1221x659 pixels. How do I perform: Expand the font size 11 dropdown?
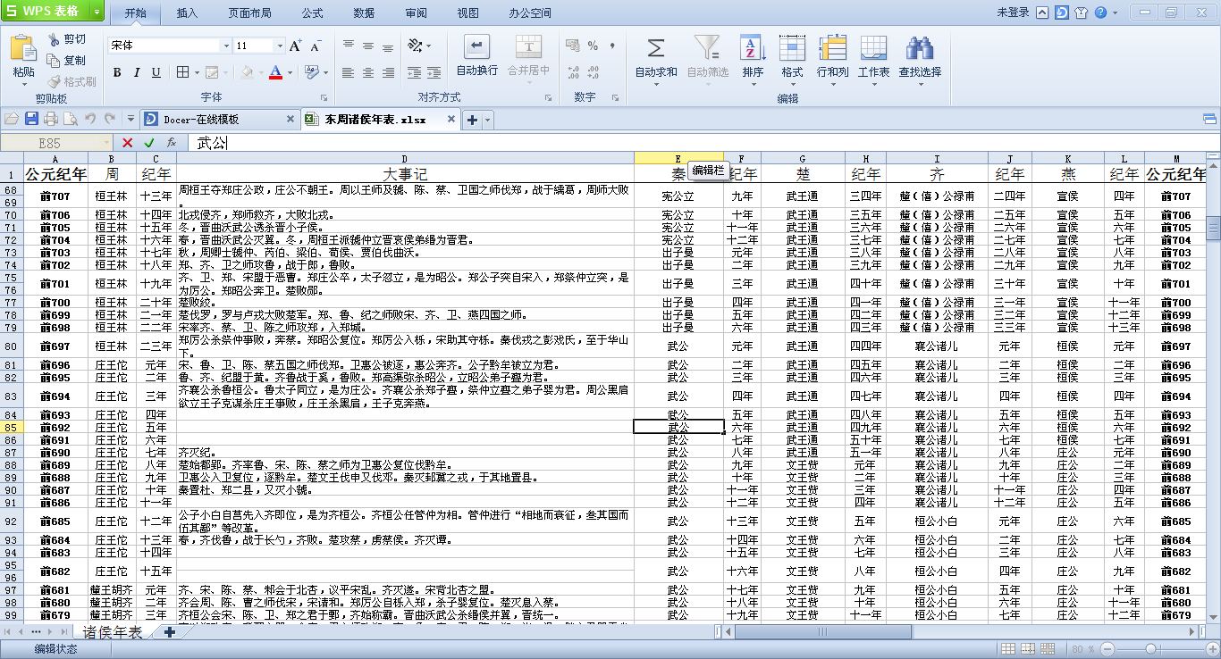[280, 46]
